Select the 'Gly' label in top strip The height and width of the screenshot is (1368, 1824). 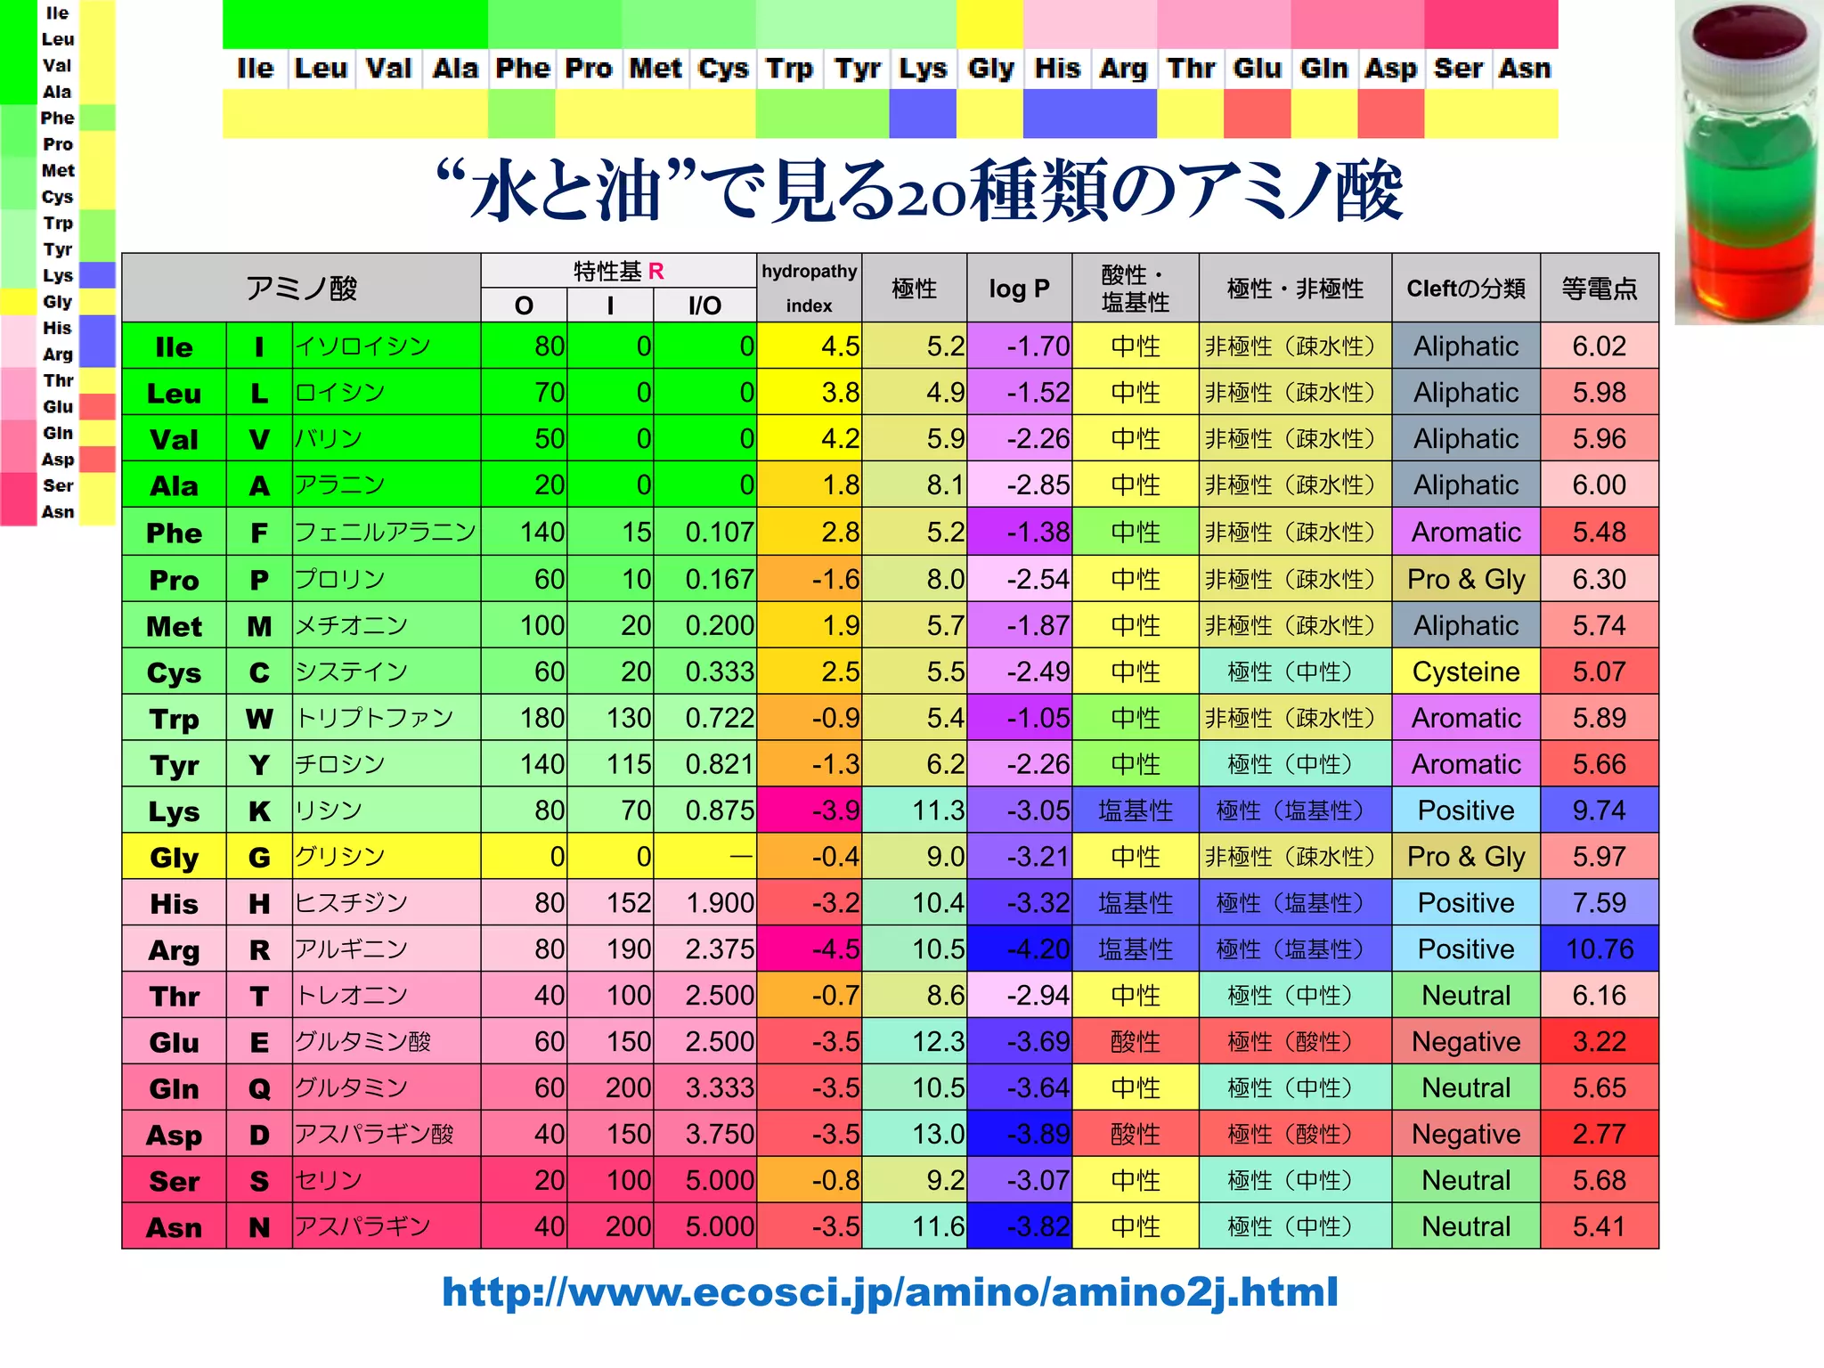click(990, 69)
